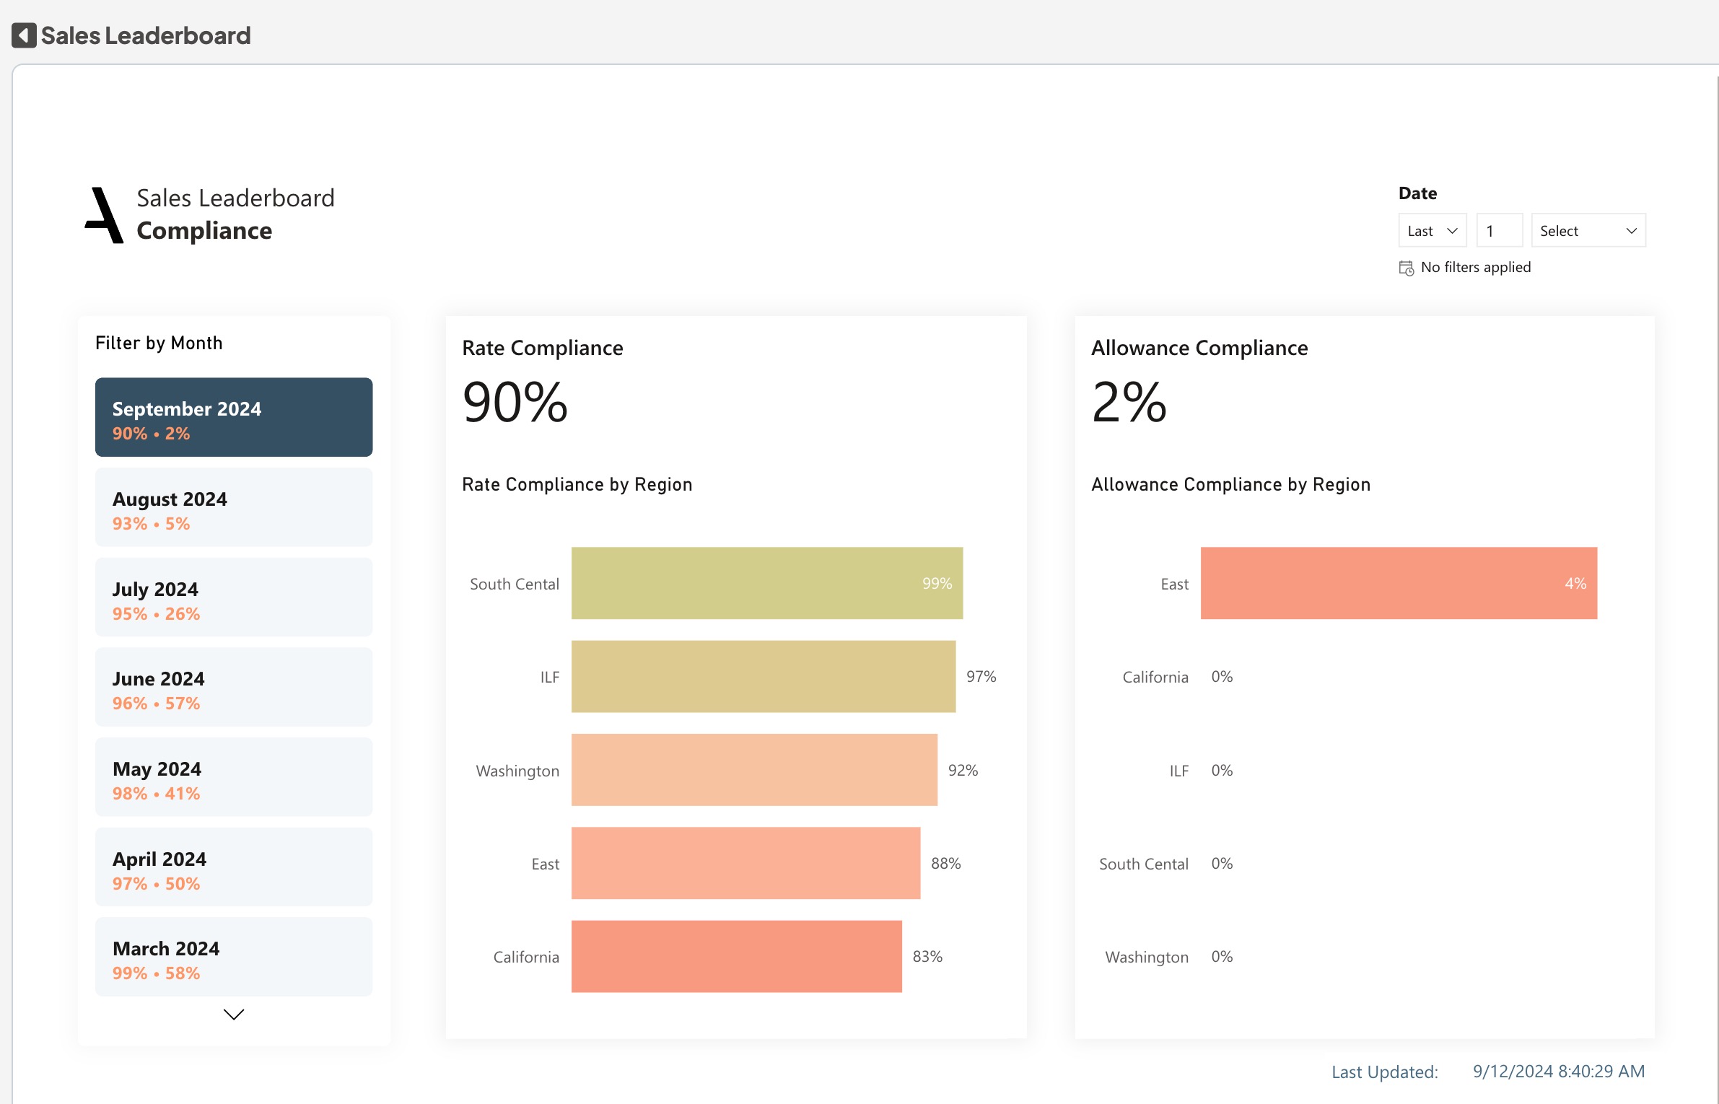This screenshot has width=1719, height=1104.
Task: Choose the June 2024 month card
Action: (234, 687)
